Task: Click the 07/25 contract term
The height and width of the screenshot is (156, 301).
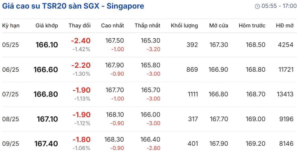Action: pos(11,94)
